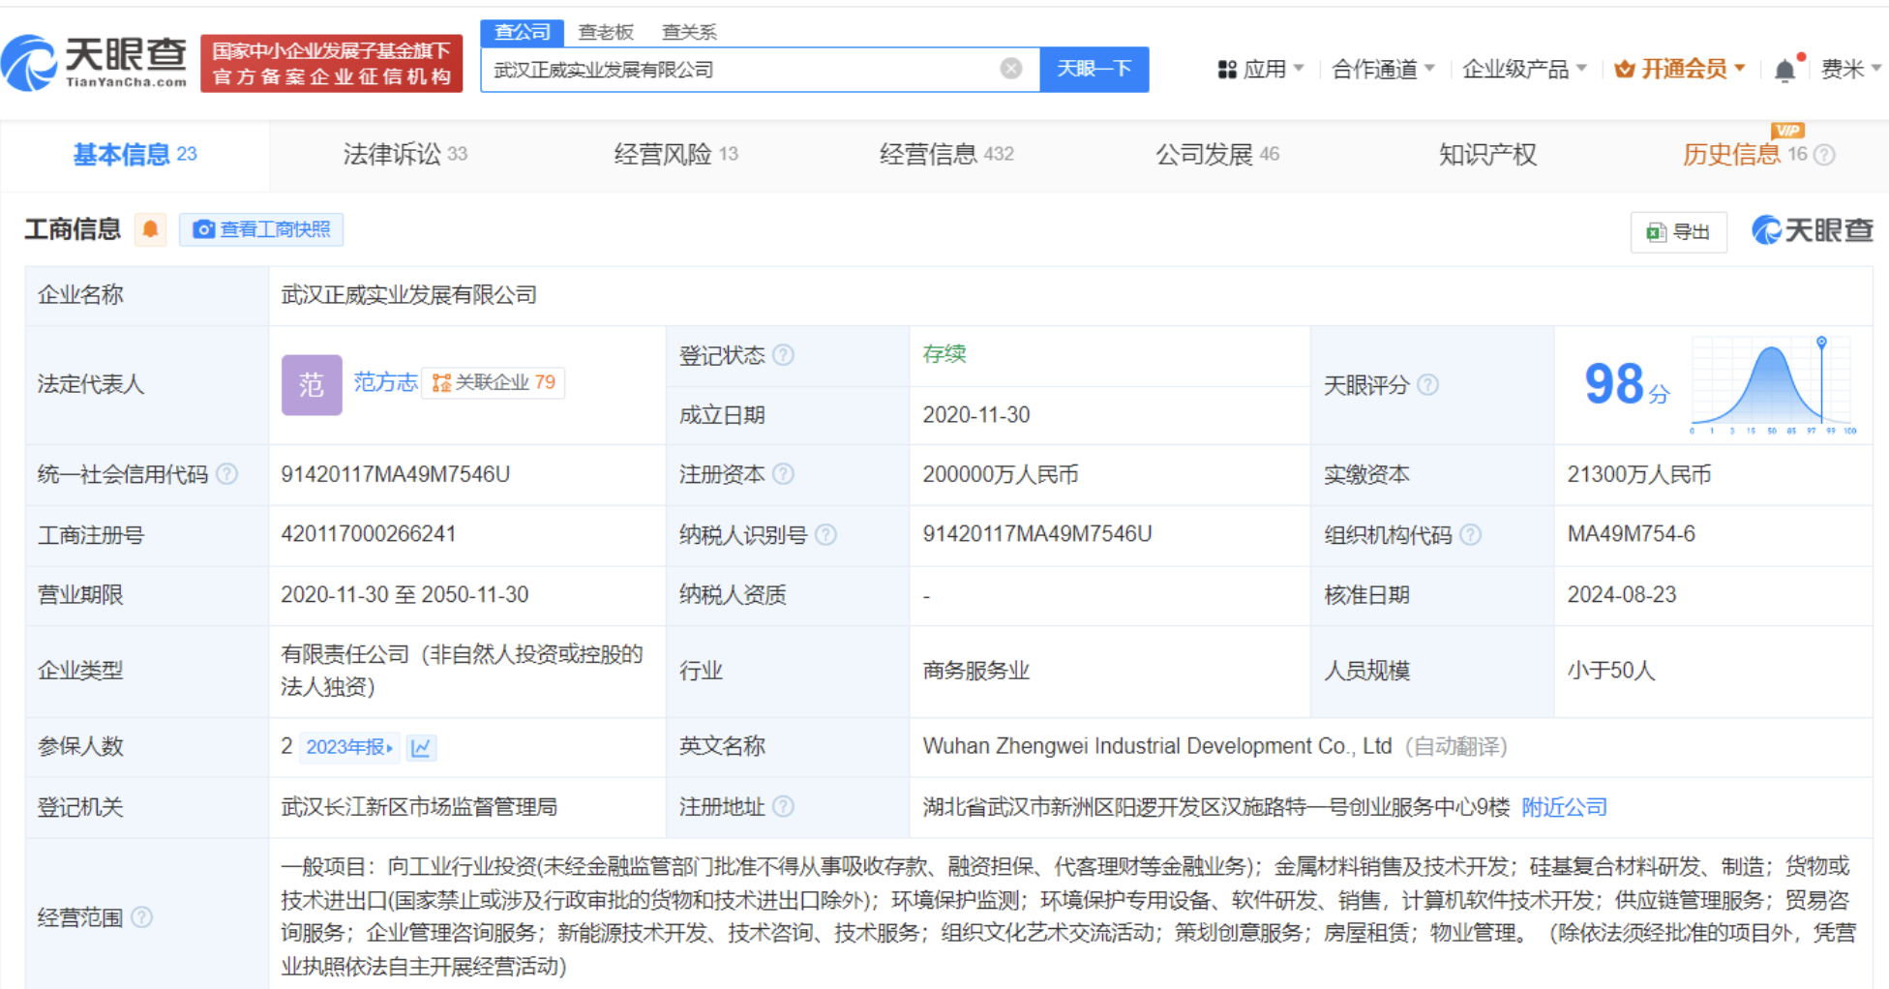Expand the 应用 dropdown menu

[1261, 69]
